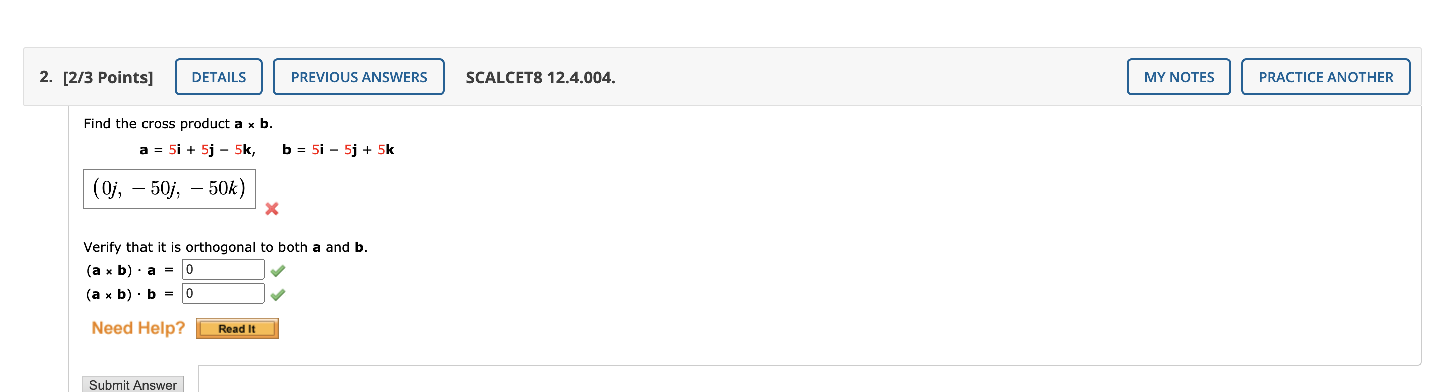1433x392 pixels.
Task: Click the bold vector a definition text
Action: click(x=198, y=149)
